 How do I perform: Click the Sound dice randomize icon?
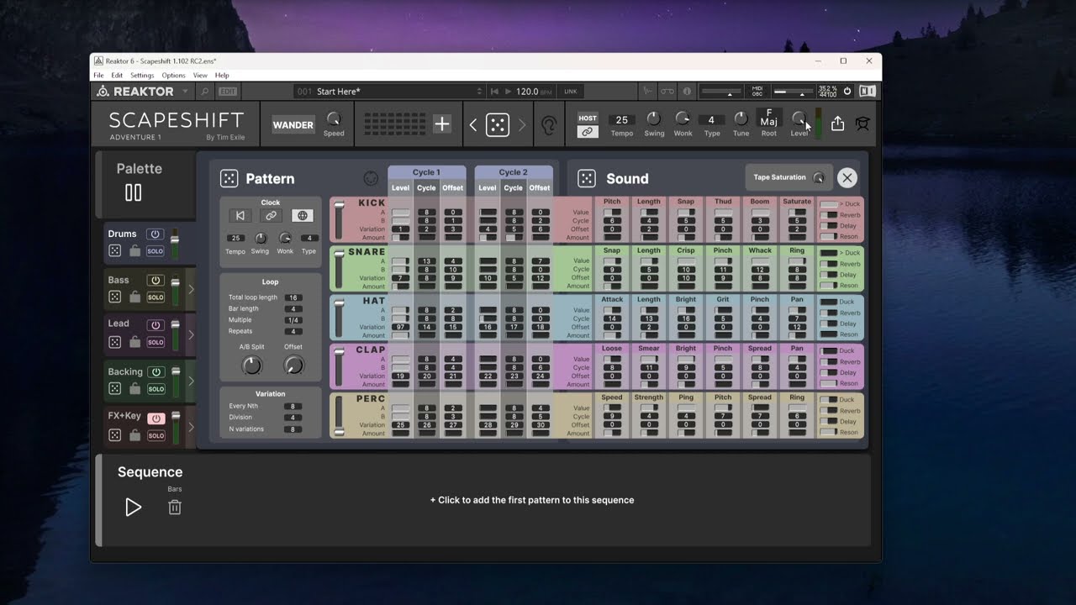tap(587, 178)
